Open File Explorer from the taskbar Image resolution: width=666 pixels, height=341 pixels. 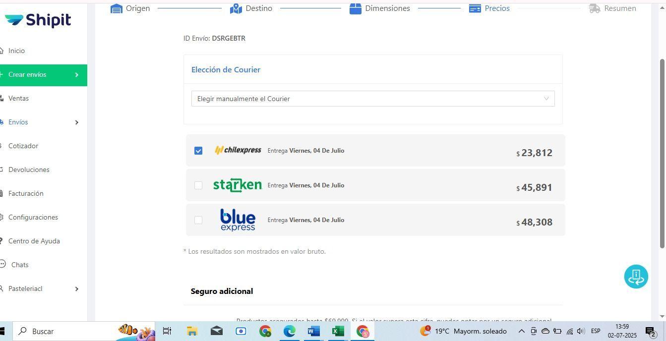[x=192, y=331]
